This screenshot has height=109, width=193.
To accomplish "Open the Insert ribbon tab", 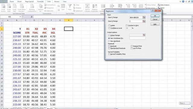I will 19,2.
